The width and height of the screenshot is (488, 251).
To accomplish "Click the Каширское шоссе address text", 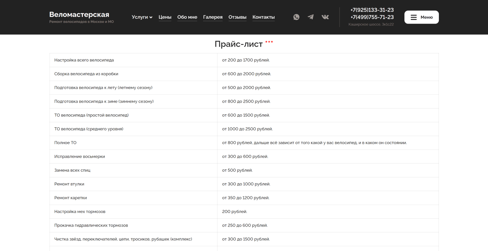I will (371, 24).
